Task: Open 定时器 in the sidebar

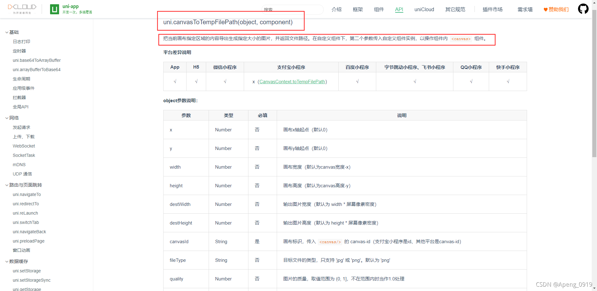Action: click(x=19, y=51)
